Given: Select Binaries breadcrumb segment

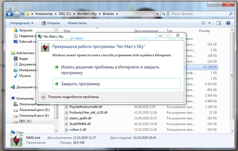Looking at the screenshot, I should [x=108, y=14].
